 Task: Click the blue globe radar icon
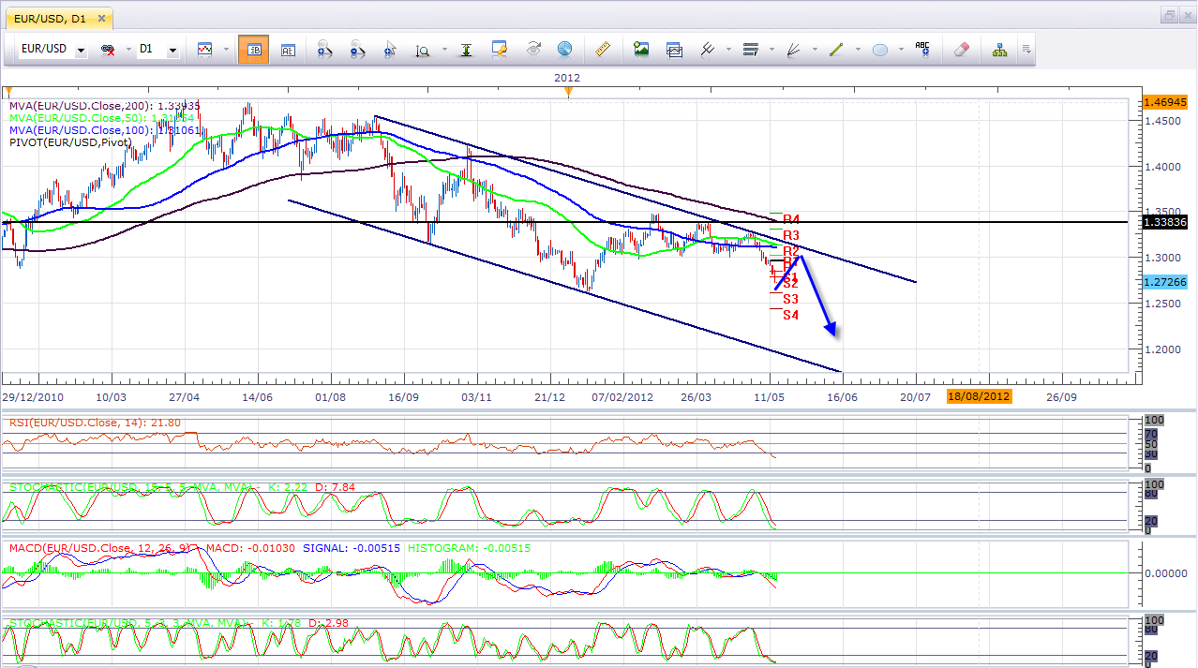tap(564, 49)
